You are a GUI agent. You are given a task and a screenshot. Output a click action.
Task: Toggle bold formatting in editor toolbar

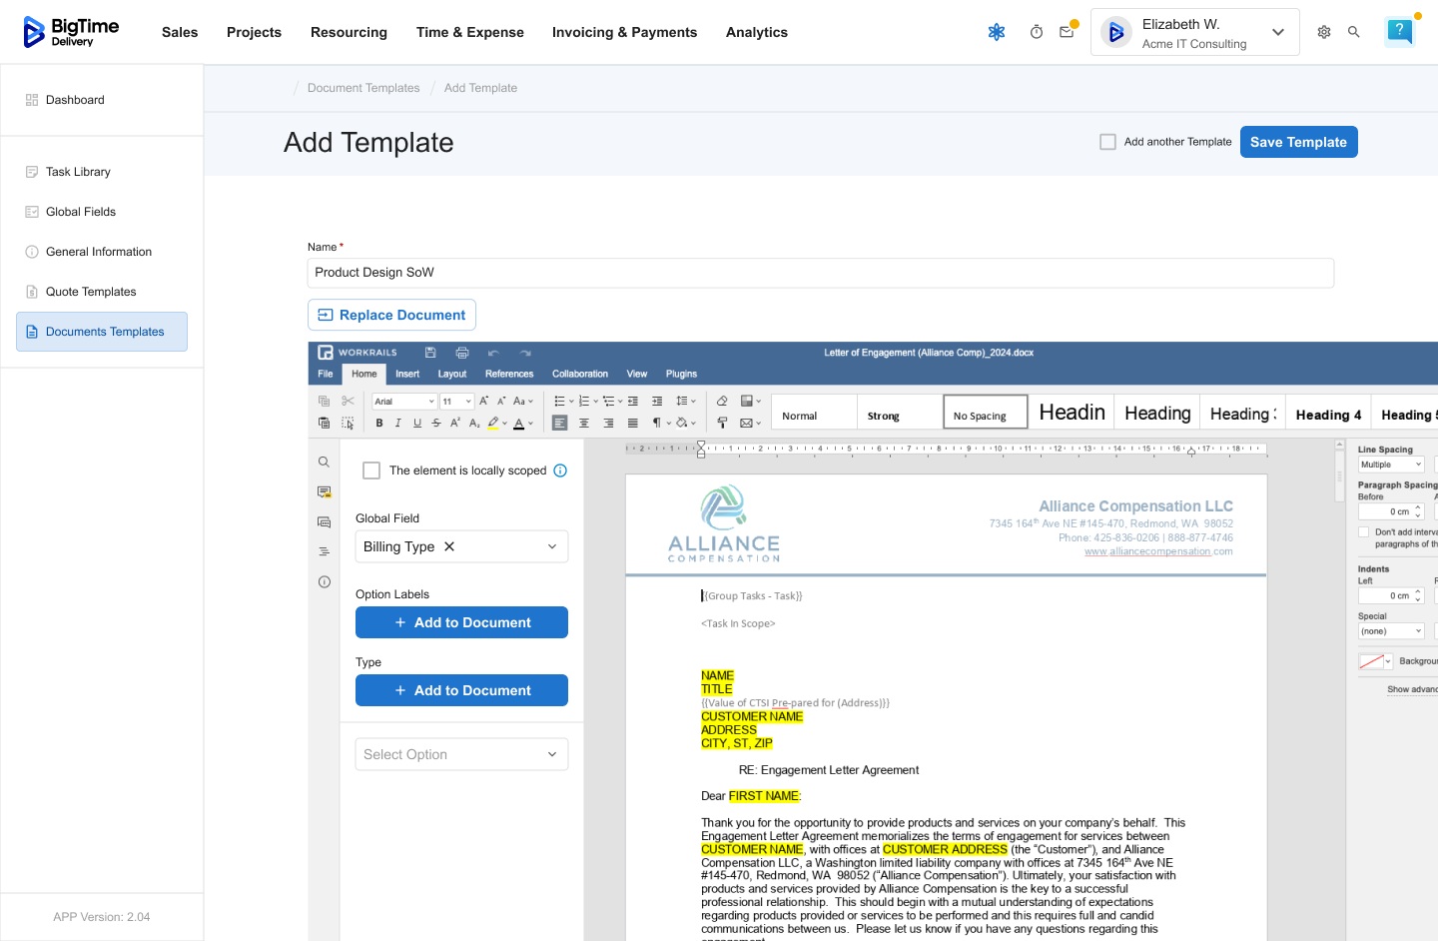(379, 424)
